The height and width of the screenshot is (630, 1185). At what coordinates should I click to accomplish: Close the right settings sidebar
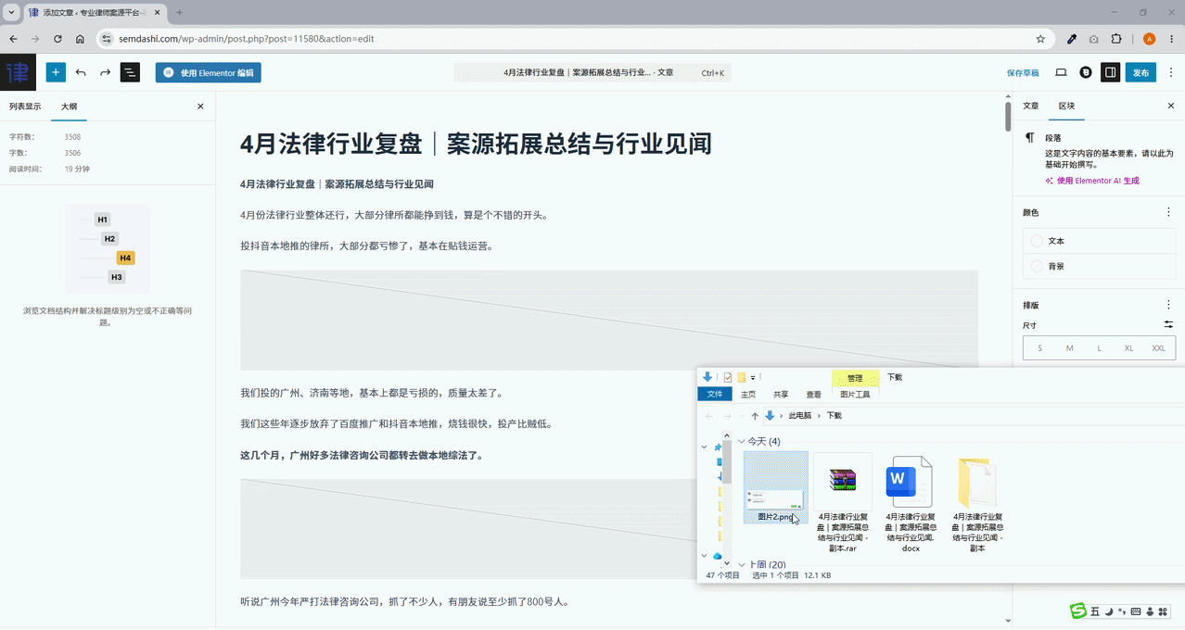tap(1170, 107)
